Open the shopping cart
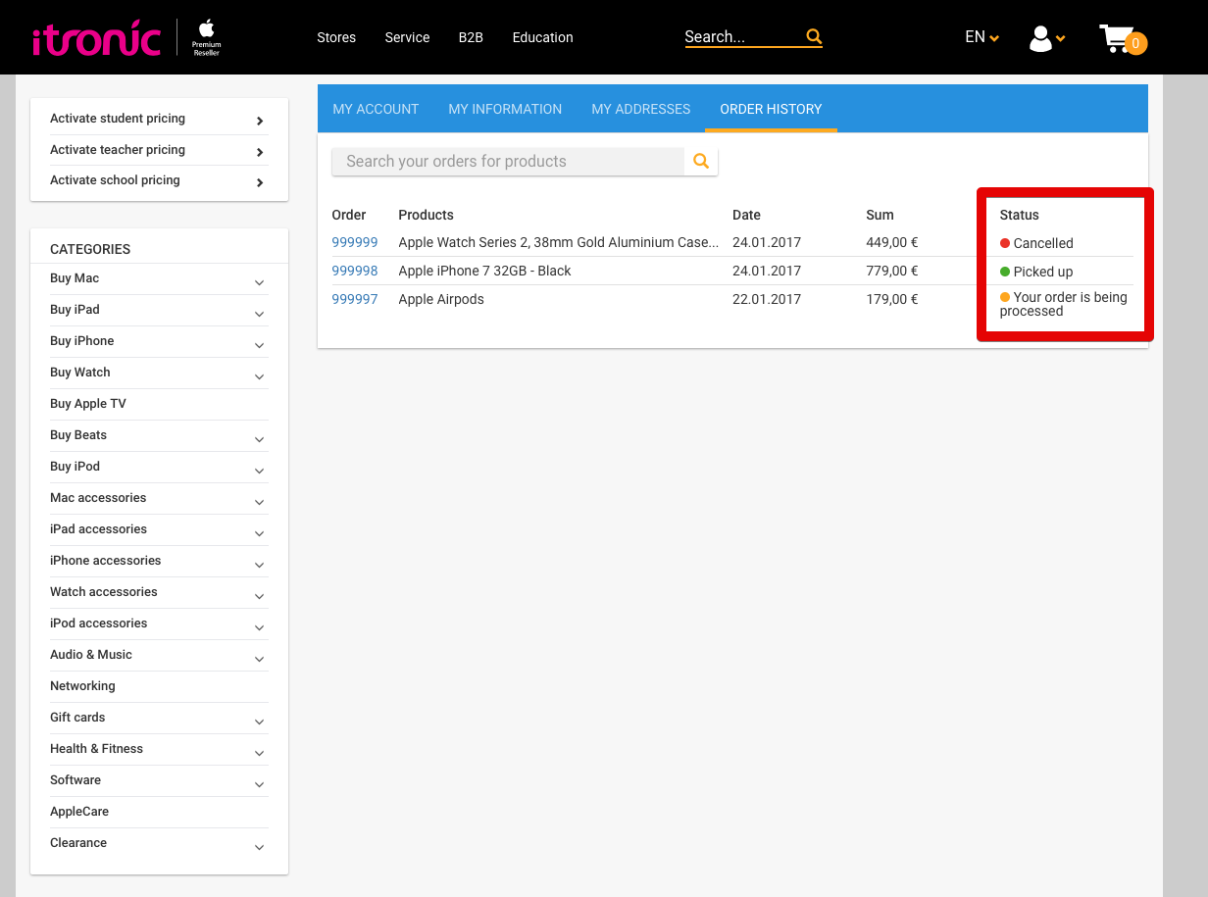This screenshot has width=1208, height=897. click(x=1123, y=39)
